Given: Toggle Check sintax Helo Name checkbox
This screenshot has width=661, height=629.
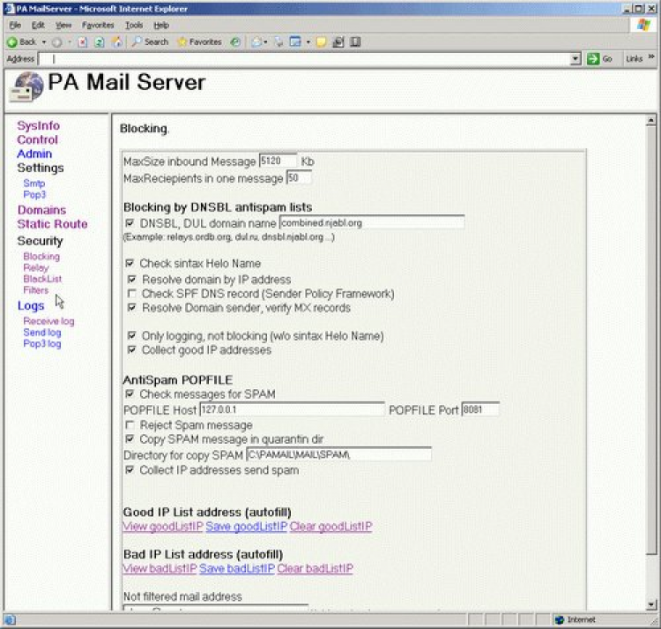Looking at the screenshot, I should click(x=130, y=263).
